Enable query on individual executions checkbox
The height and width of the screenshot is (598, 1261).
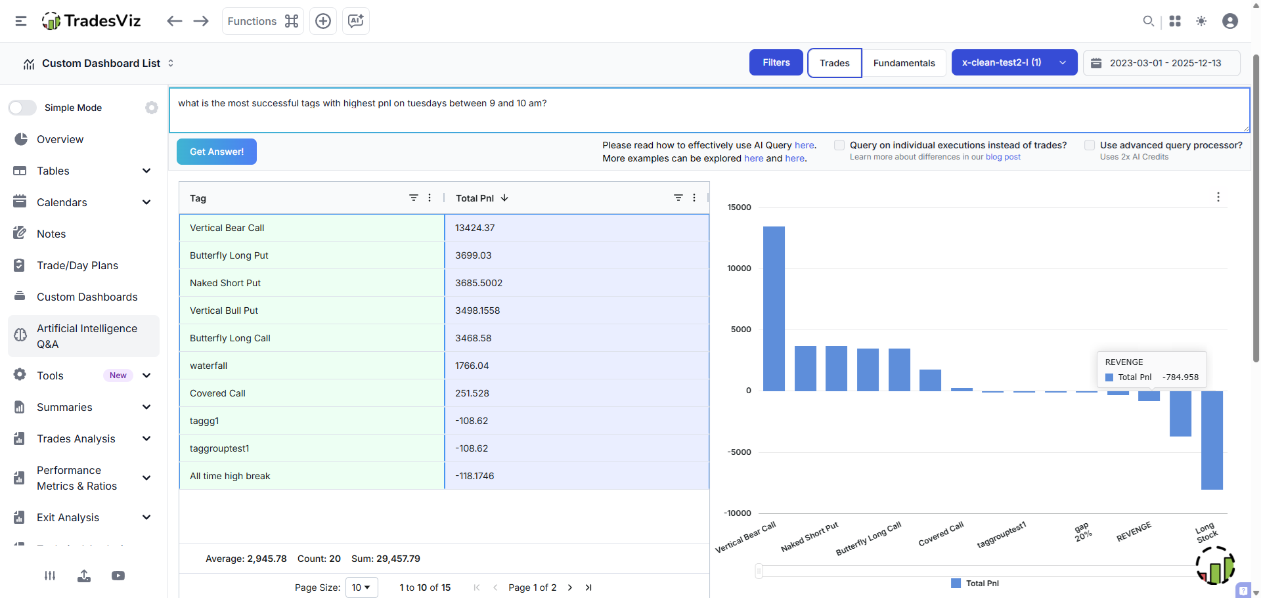click(839, 145)
